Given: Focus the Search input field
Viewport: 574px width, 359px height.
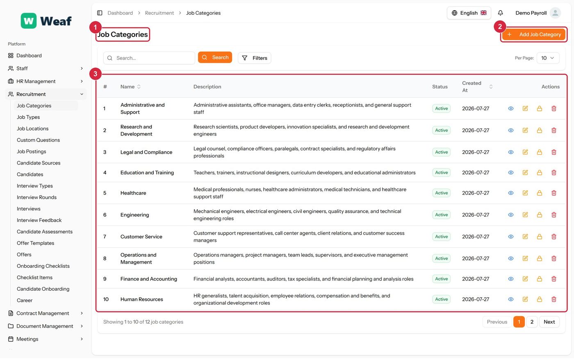Looking at the screenshot, I should coord(149,58).
